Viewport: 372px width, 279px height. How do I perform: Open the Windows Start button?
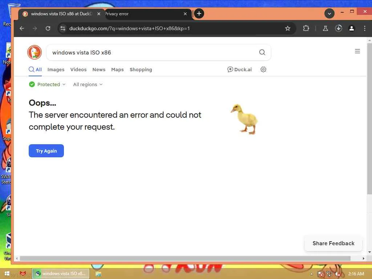(x=7, y=274)
